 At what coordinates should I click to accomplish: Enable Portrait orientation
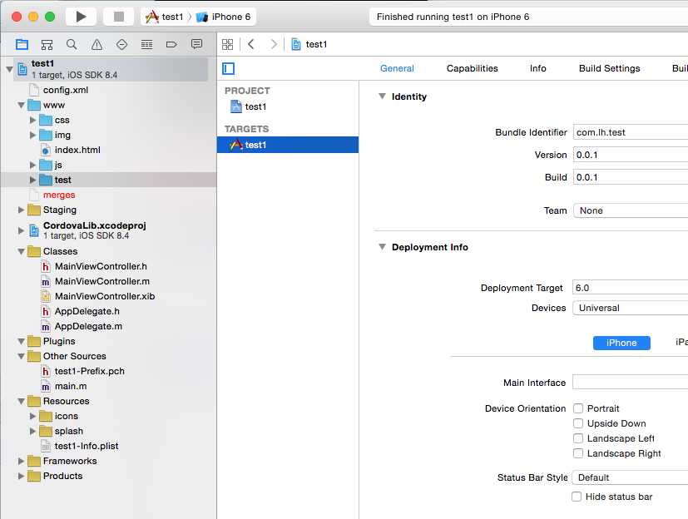(578, 408)
